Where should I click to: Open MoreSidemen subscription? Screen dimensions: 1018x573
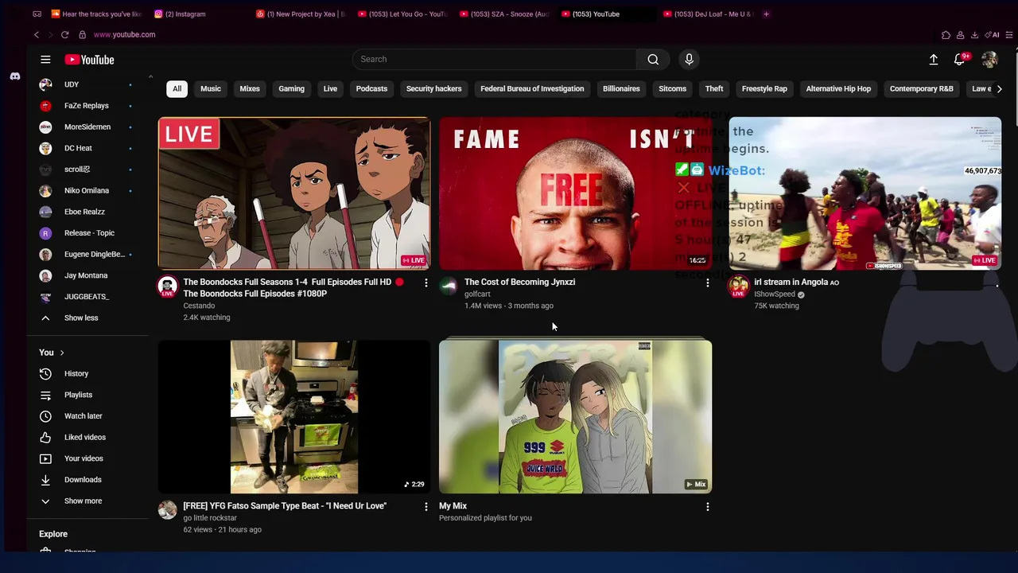pyautogui.click(x=87, y=127)
